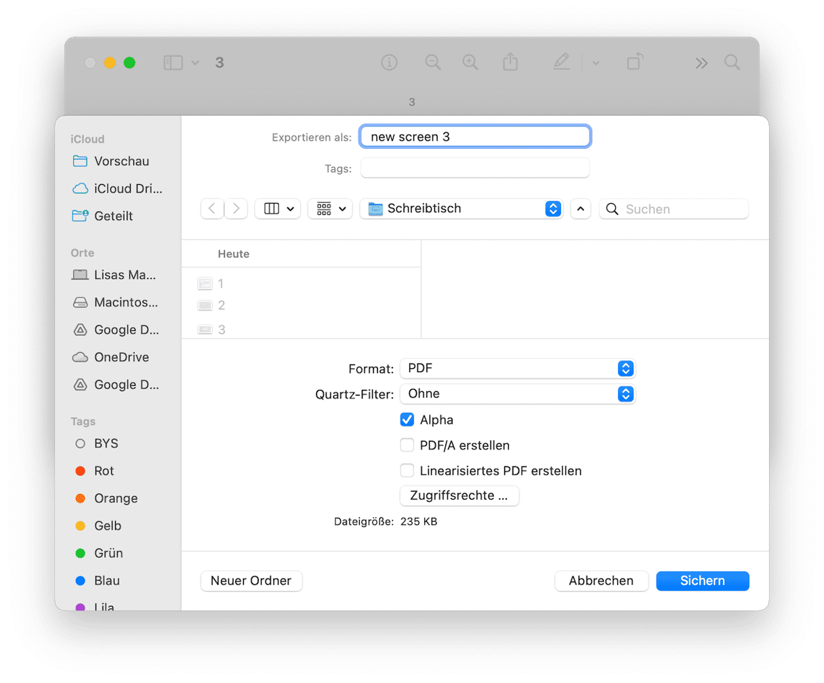The image size is (824, 683).
Task: Open OneDrive location in sidebar
Action: coord(110,357)
